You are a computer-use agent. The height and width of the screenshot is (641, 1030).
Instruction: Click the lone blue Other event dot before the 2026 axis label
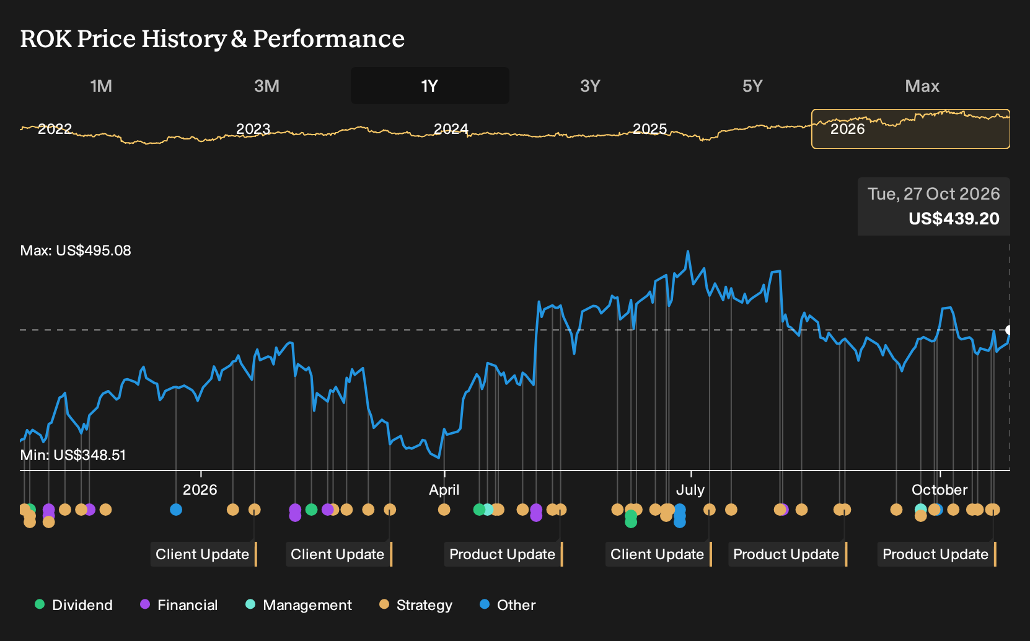(176, 510)
